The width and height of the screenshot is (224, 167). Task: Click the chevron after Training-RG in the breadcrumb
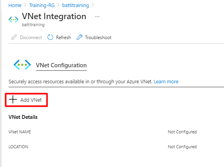pyautogui.click(x=59, y=5)
